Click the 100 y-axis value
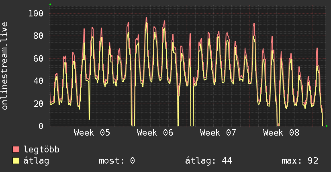The image size is (331, 172). click(x=36, y=14)
